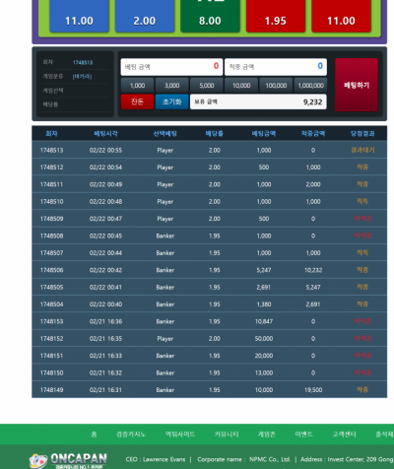Add 5,000 with the amount button
Viewport: 394px width, 469px height.
coord(207,86)
